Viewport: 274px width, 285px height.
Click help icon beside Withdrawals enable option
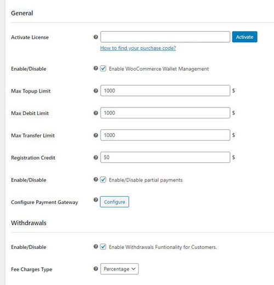pyautogui.click(x=96, y=247)
